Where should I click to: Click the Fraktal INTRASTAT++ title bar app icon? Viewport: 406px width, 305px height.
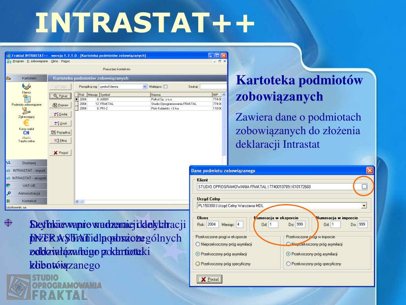click(9, 56)
